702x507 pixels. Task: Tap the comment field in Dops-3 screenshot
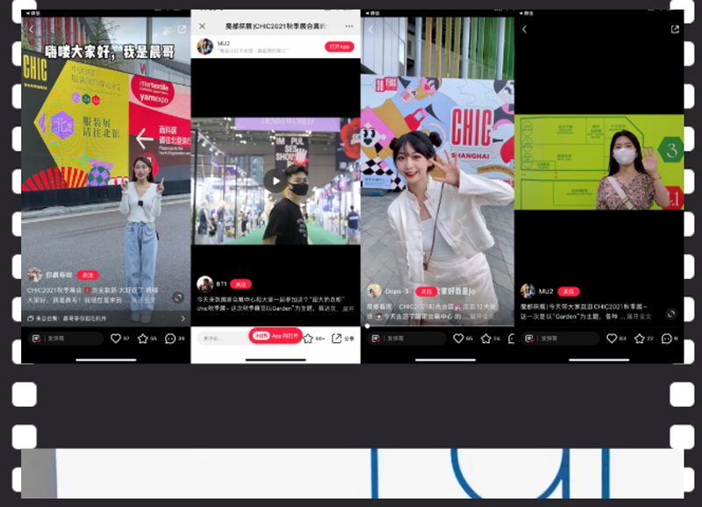coord(406,339)
